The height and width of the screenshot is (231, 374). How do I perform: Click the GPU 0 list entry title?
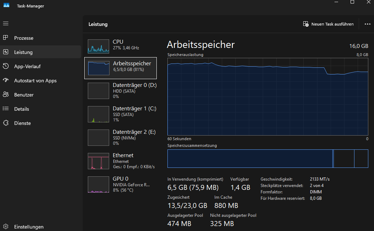click(121, 178)
